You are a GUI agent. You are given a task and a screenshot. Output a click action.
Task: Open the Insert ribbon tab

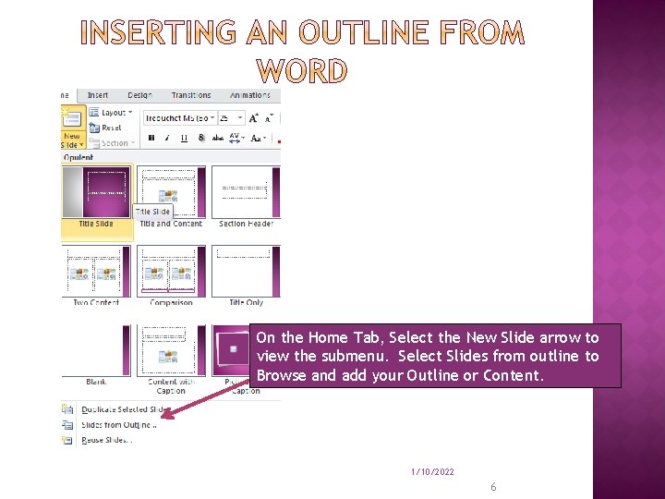tap(98, 95)
